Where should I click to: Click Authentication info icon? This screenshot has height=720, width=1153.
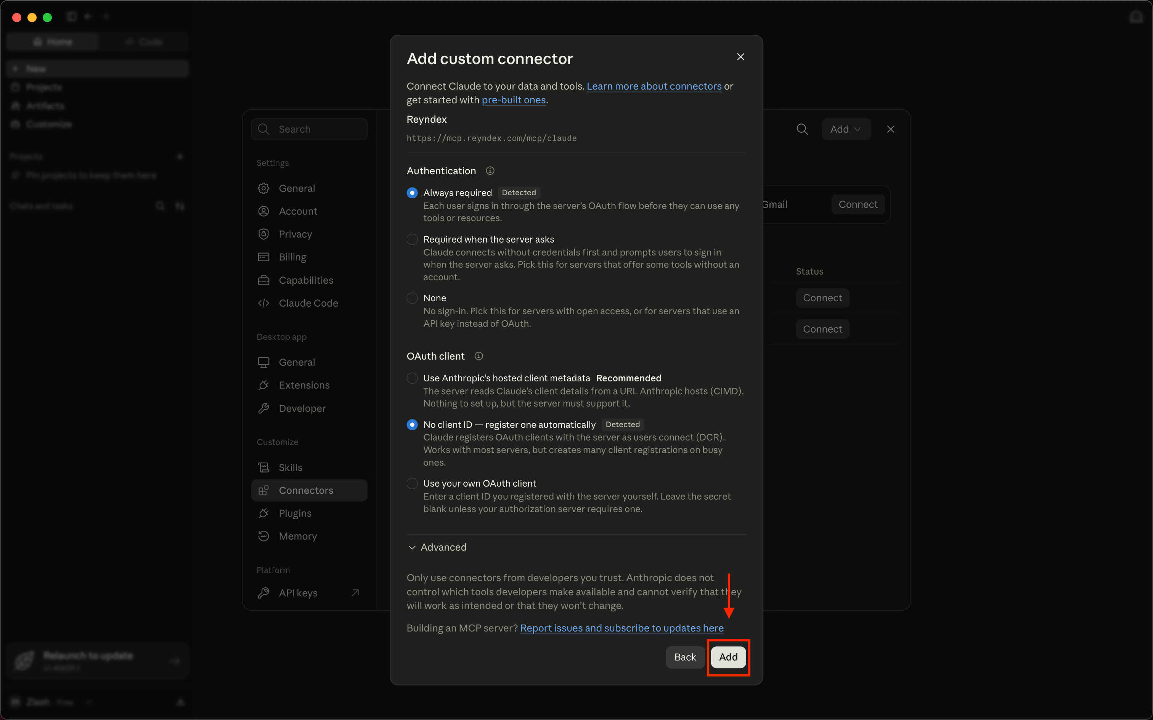tap(490, 170)
